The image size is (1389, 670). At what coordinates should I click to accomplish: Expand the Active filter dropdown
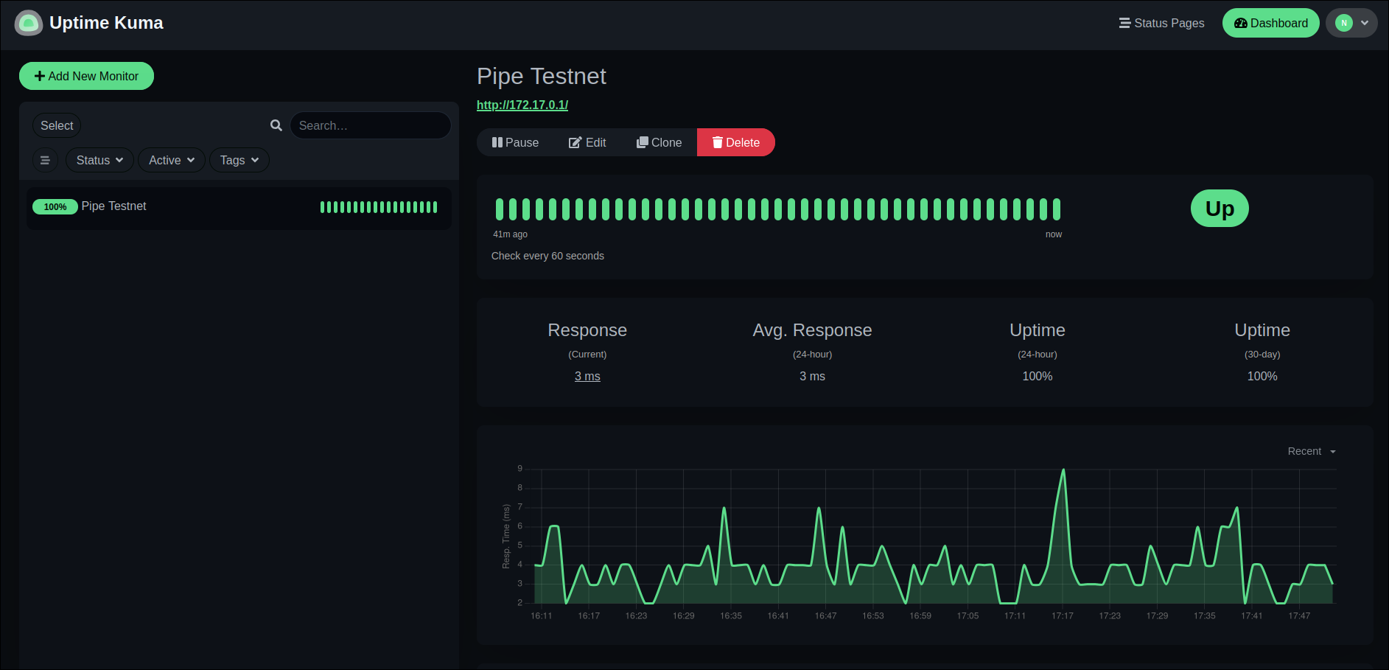coord(172,160)
